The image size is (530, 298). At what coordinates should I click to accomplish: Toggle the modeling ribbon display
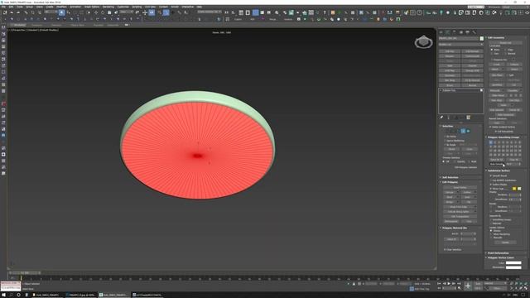pyautogui.click(x=256, y=12)
